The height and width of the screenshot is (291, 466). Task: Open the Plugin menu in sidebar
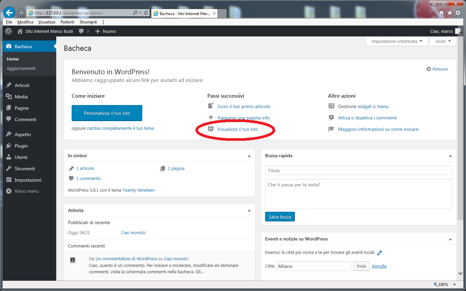21,146
